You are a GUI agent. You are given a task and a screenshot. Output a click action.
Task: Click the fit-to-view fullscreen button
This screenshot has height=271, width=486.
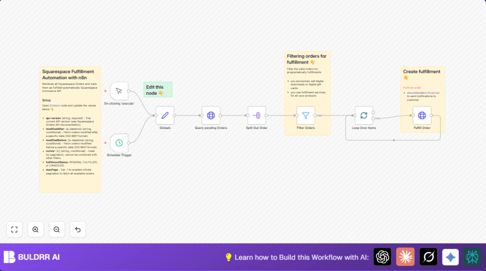point(15,230)
